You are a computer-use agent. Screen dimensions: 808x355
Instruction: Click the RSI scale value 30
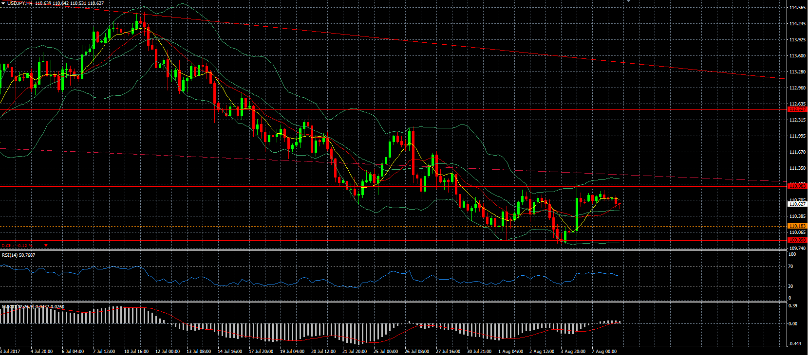[x=791, y=286]
